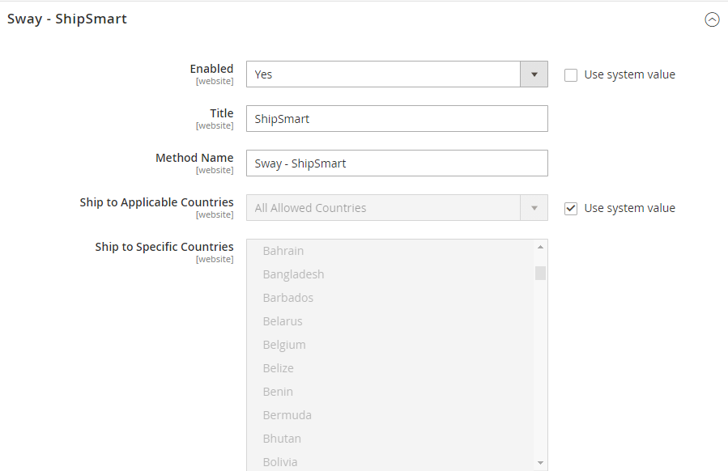Click the Method Name input field

(x=397, y=163)
